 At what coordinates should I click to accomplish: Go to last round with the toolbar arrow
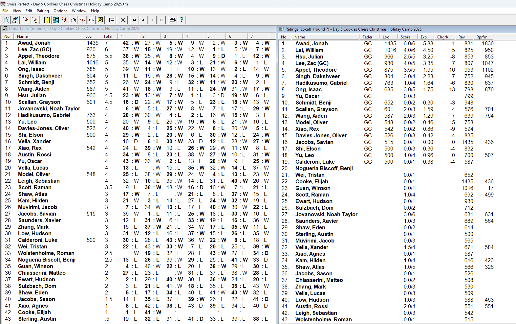(x=161, y=20)
